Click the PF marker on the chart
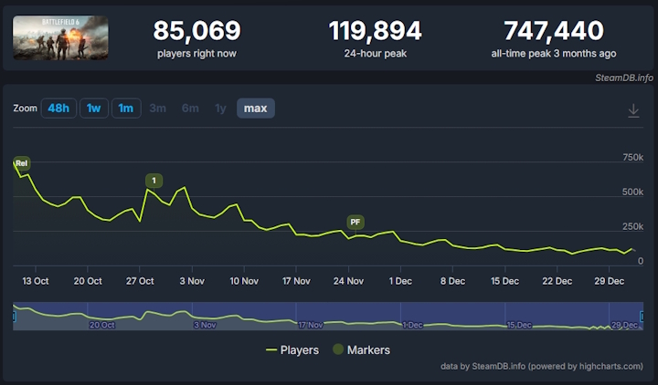658x385 pixels. coord(356,222)
